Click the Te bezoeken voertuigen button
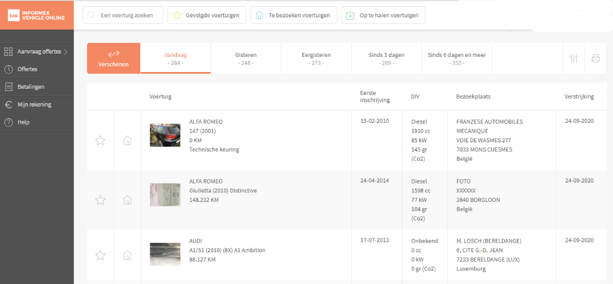 coord(294,15)
